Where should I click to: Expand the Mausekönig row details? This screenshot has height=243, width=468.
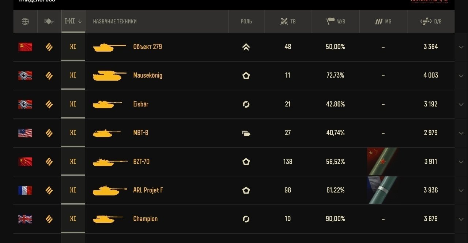tap(461, 76)
